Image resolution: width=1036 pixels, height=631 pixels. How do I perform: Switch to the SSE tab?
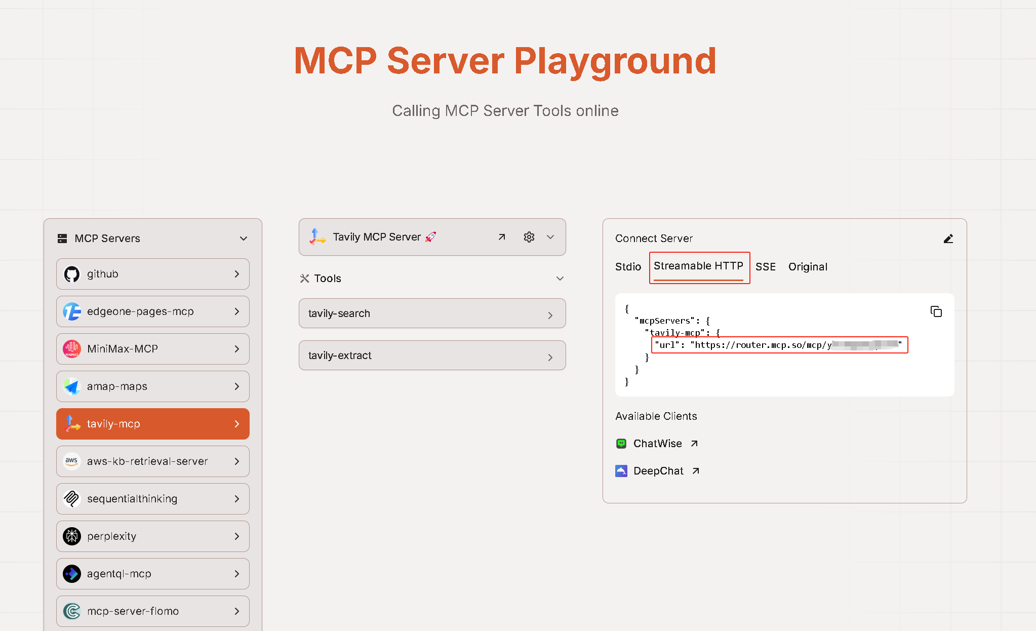[766, 267]
